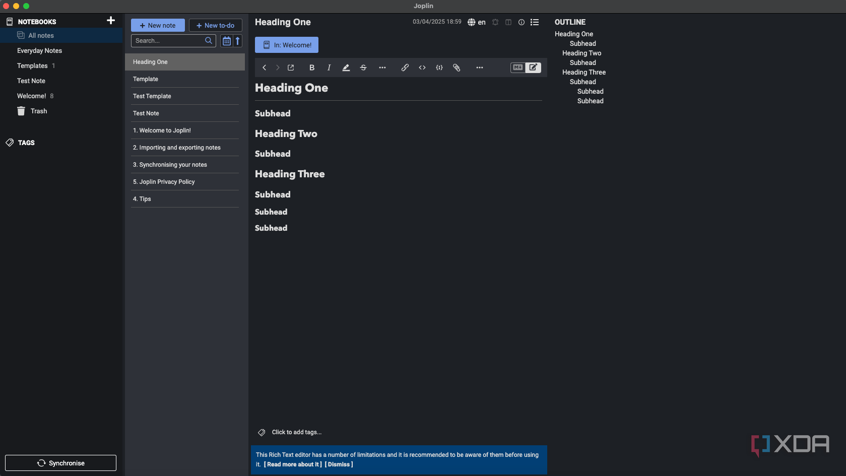
Task: Insert a hyperlink
Action: 405,67
